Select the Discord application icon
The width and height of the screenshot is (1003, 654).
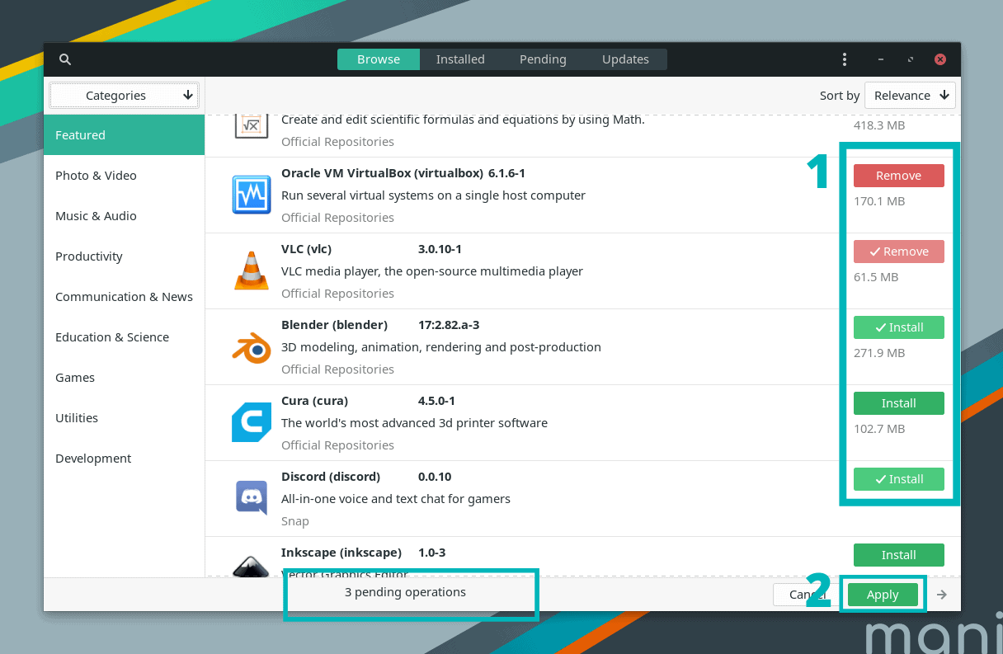pyautogui.click(x=251, y=498)
